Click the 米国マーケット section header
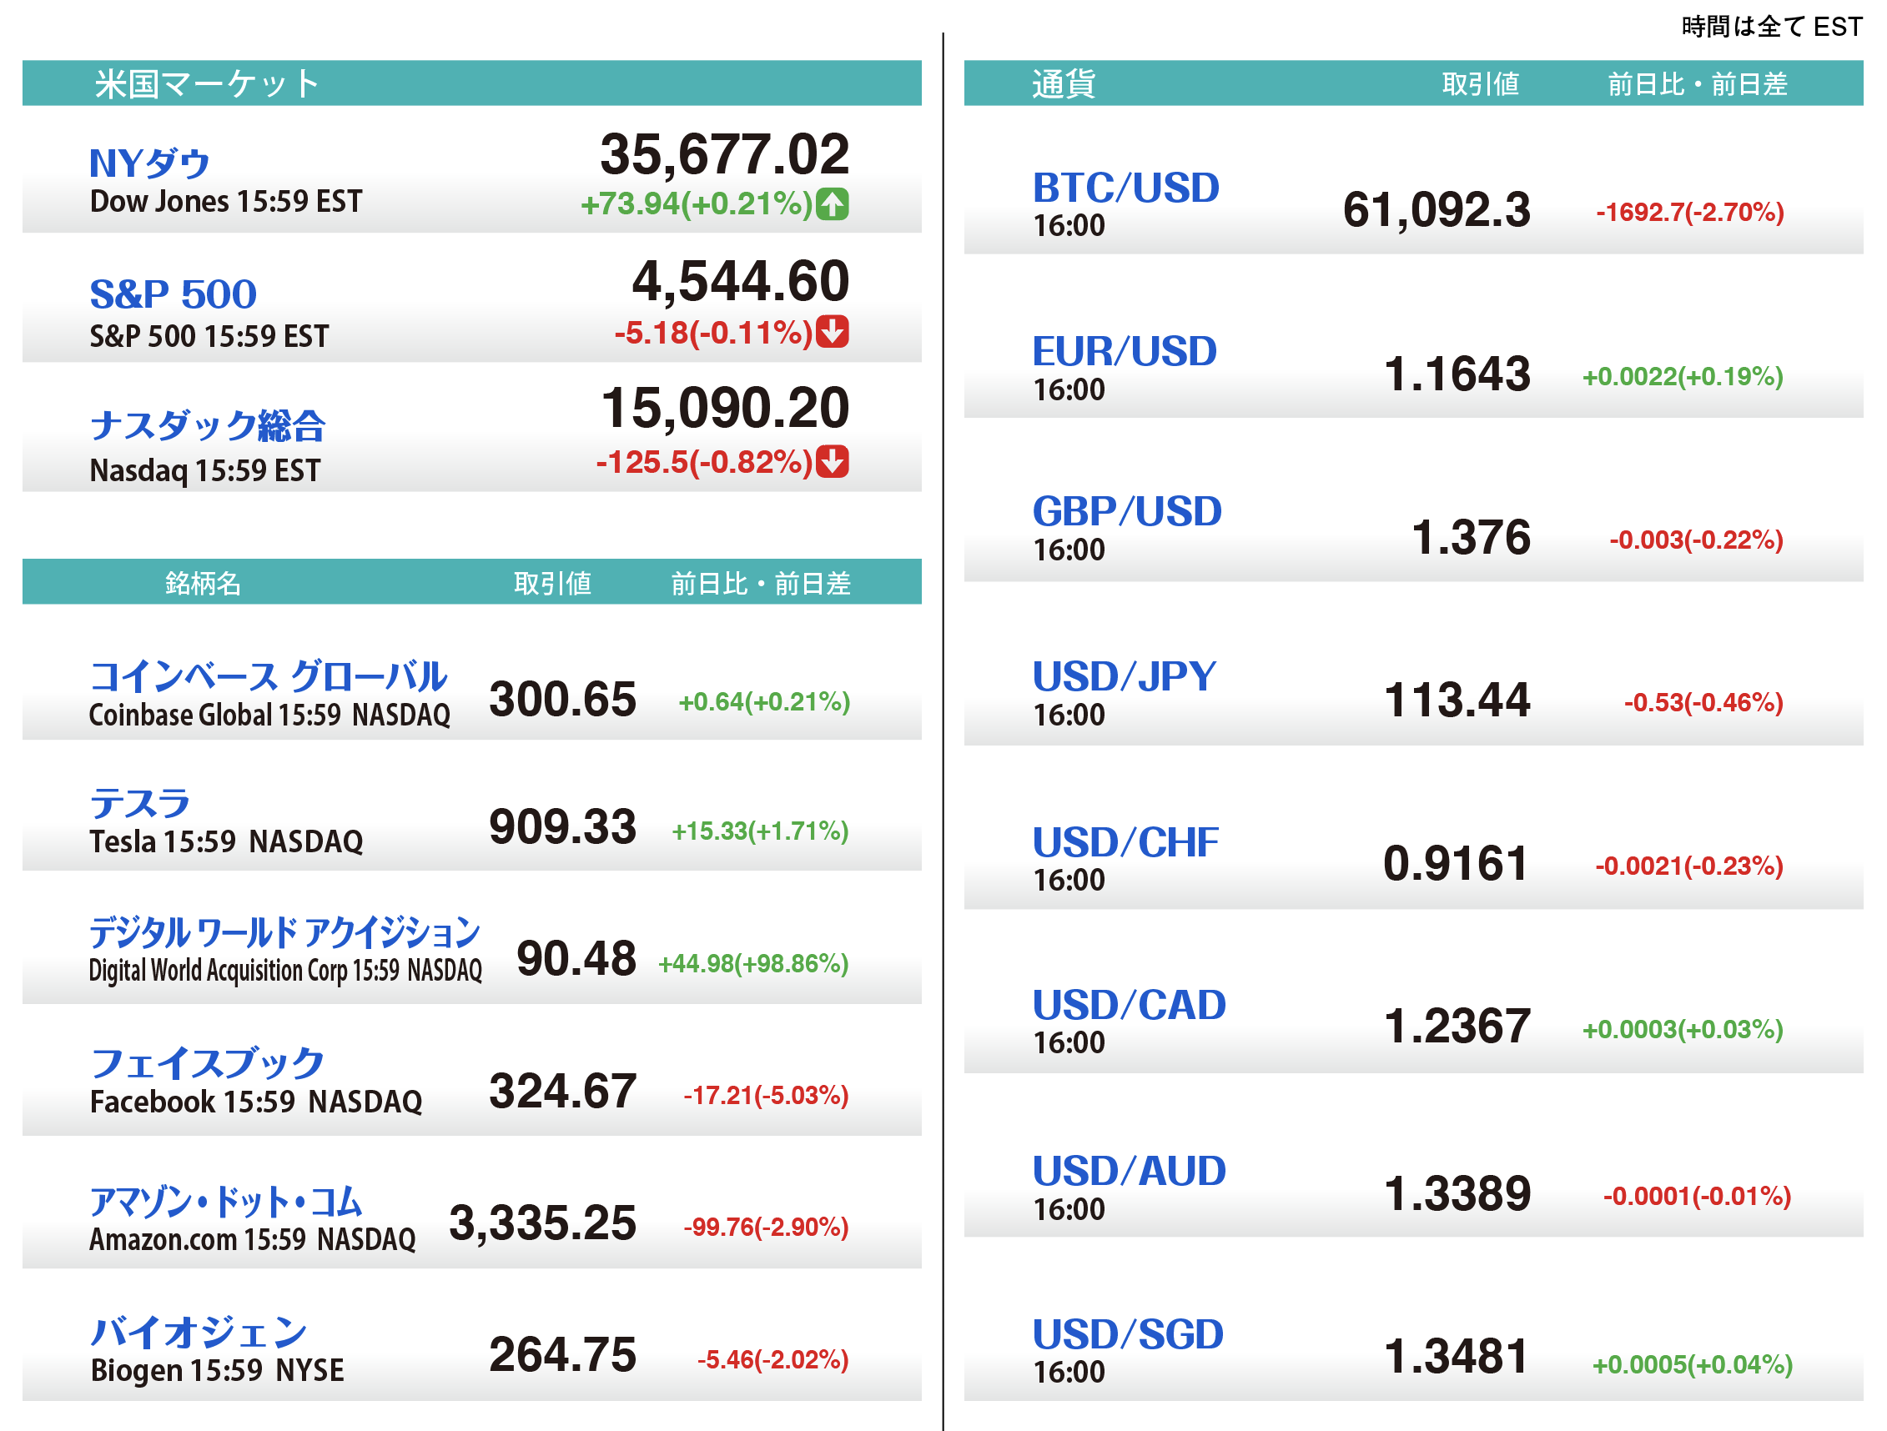This screenshot has width=1887, height=1431. [x=207, y=83]
